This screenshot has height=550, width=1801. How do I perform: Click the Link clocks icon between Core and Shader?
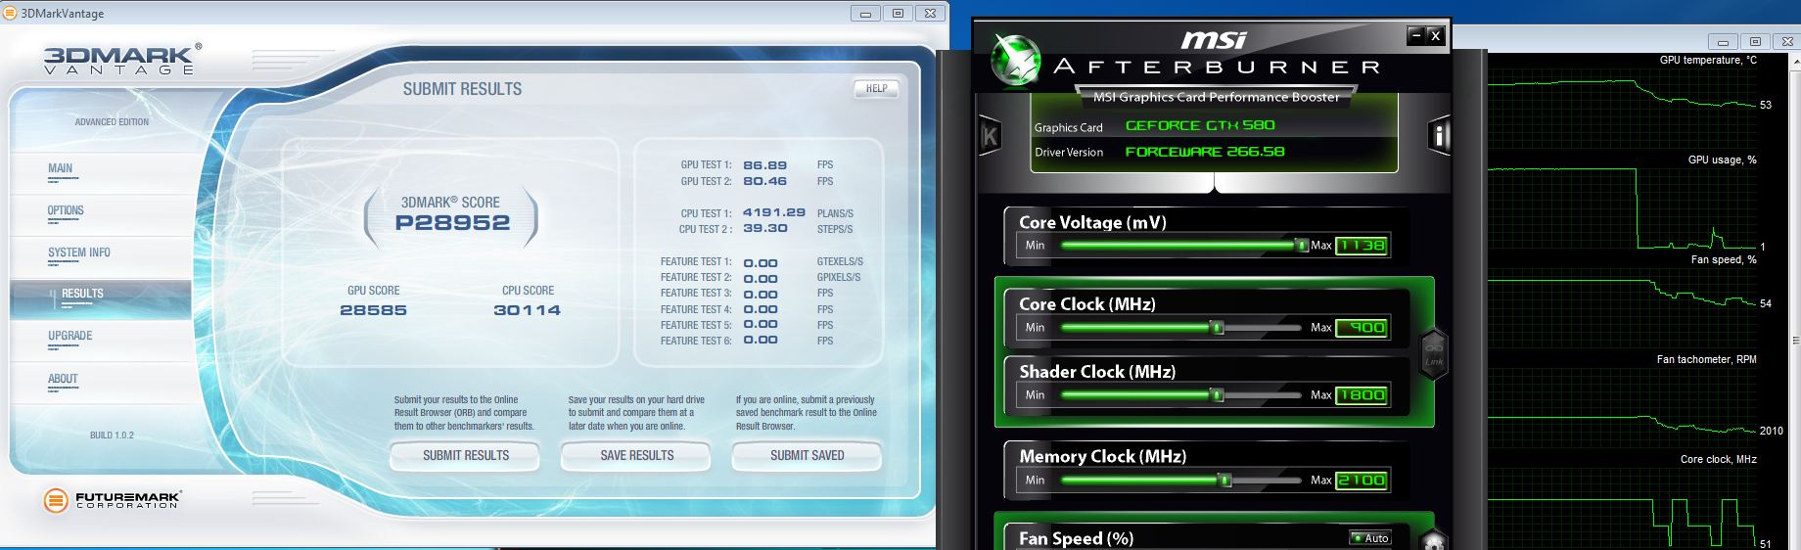click(x=1434, y=354)
